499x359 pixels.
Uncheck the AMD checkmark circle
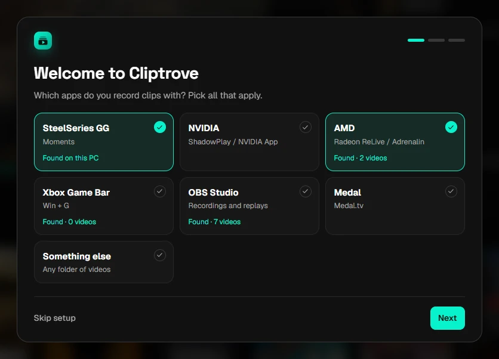click(x=451, y=127)
